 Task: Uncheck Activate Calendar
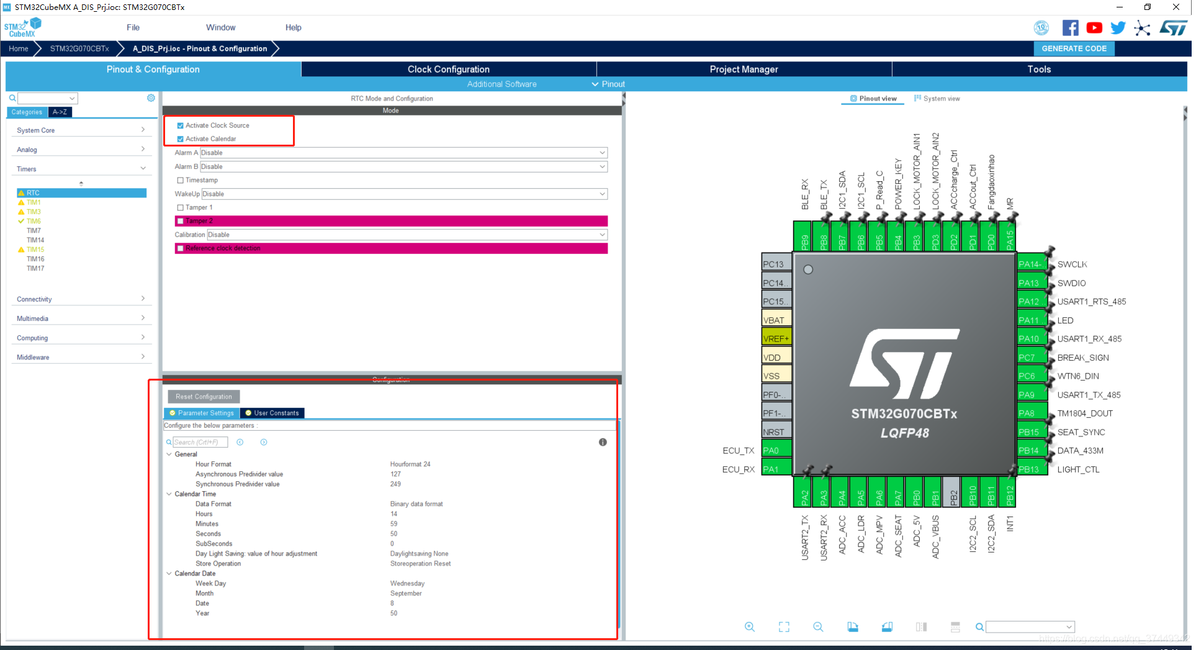coord(180,139)
